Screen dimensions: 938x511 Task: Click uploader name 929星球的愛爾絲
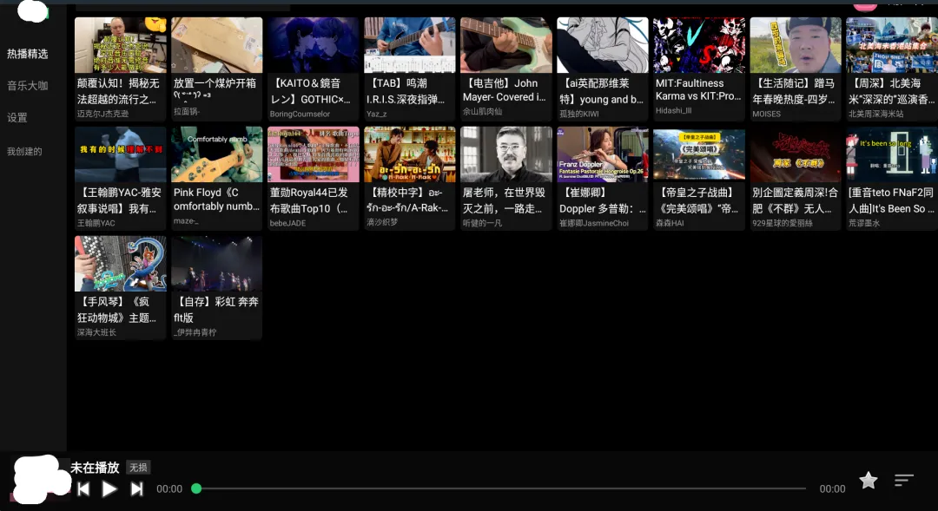pos(783,223)
